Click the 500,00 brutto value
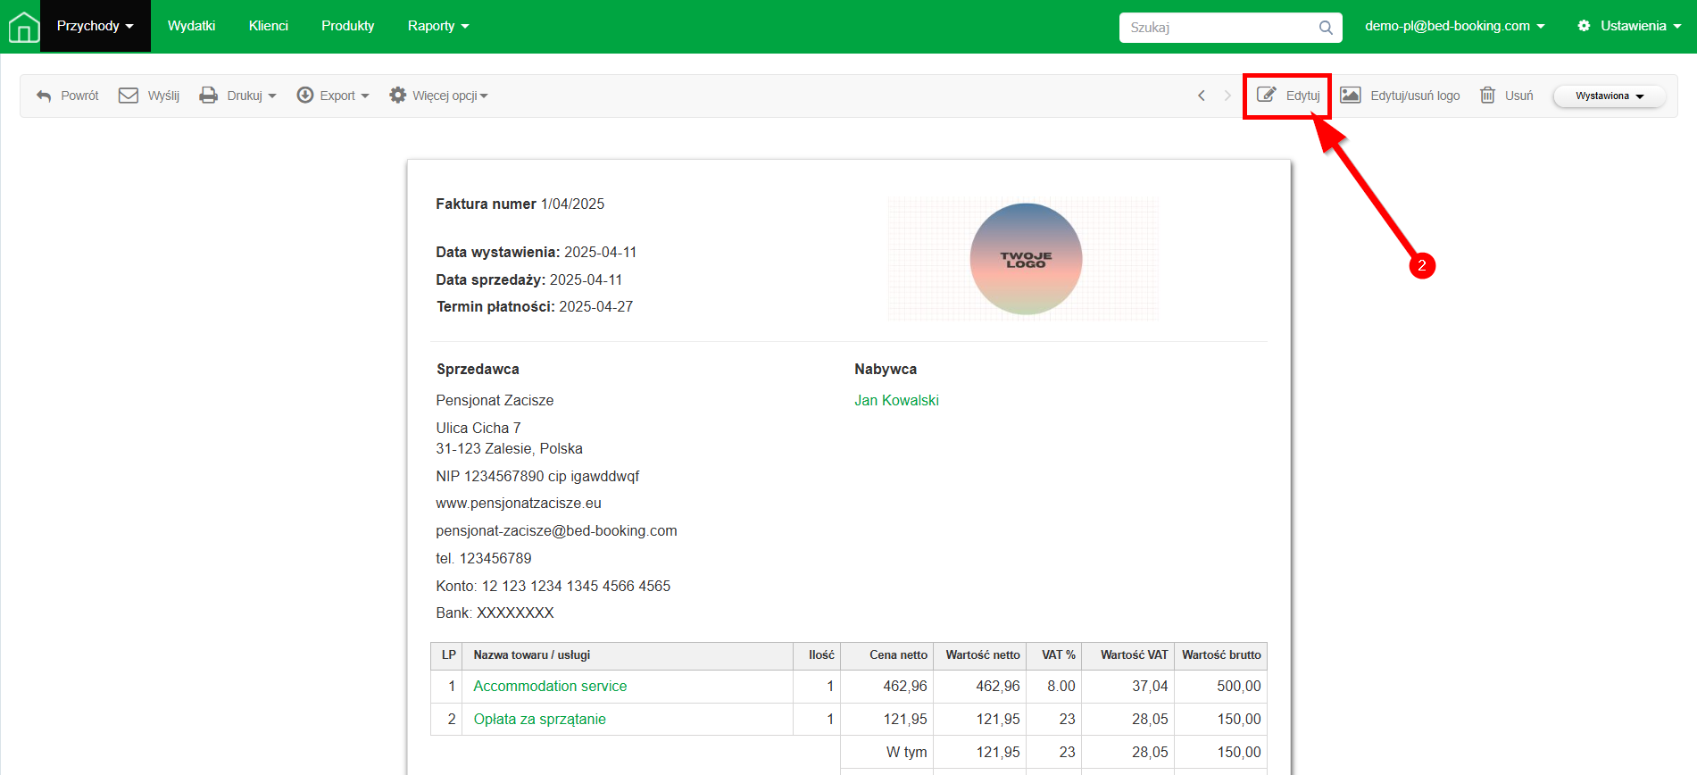Viewport: 1697px width, 775px height. (1239, 686)
